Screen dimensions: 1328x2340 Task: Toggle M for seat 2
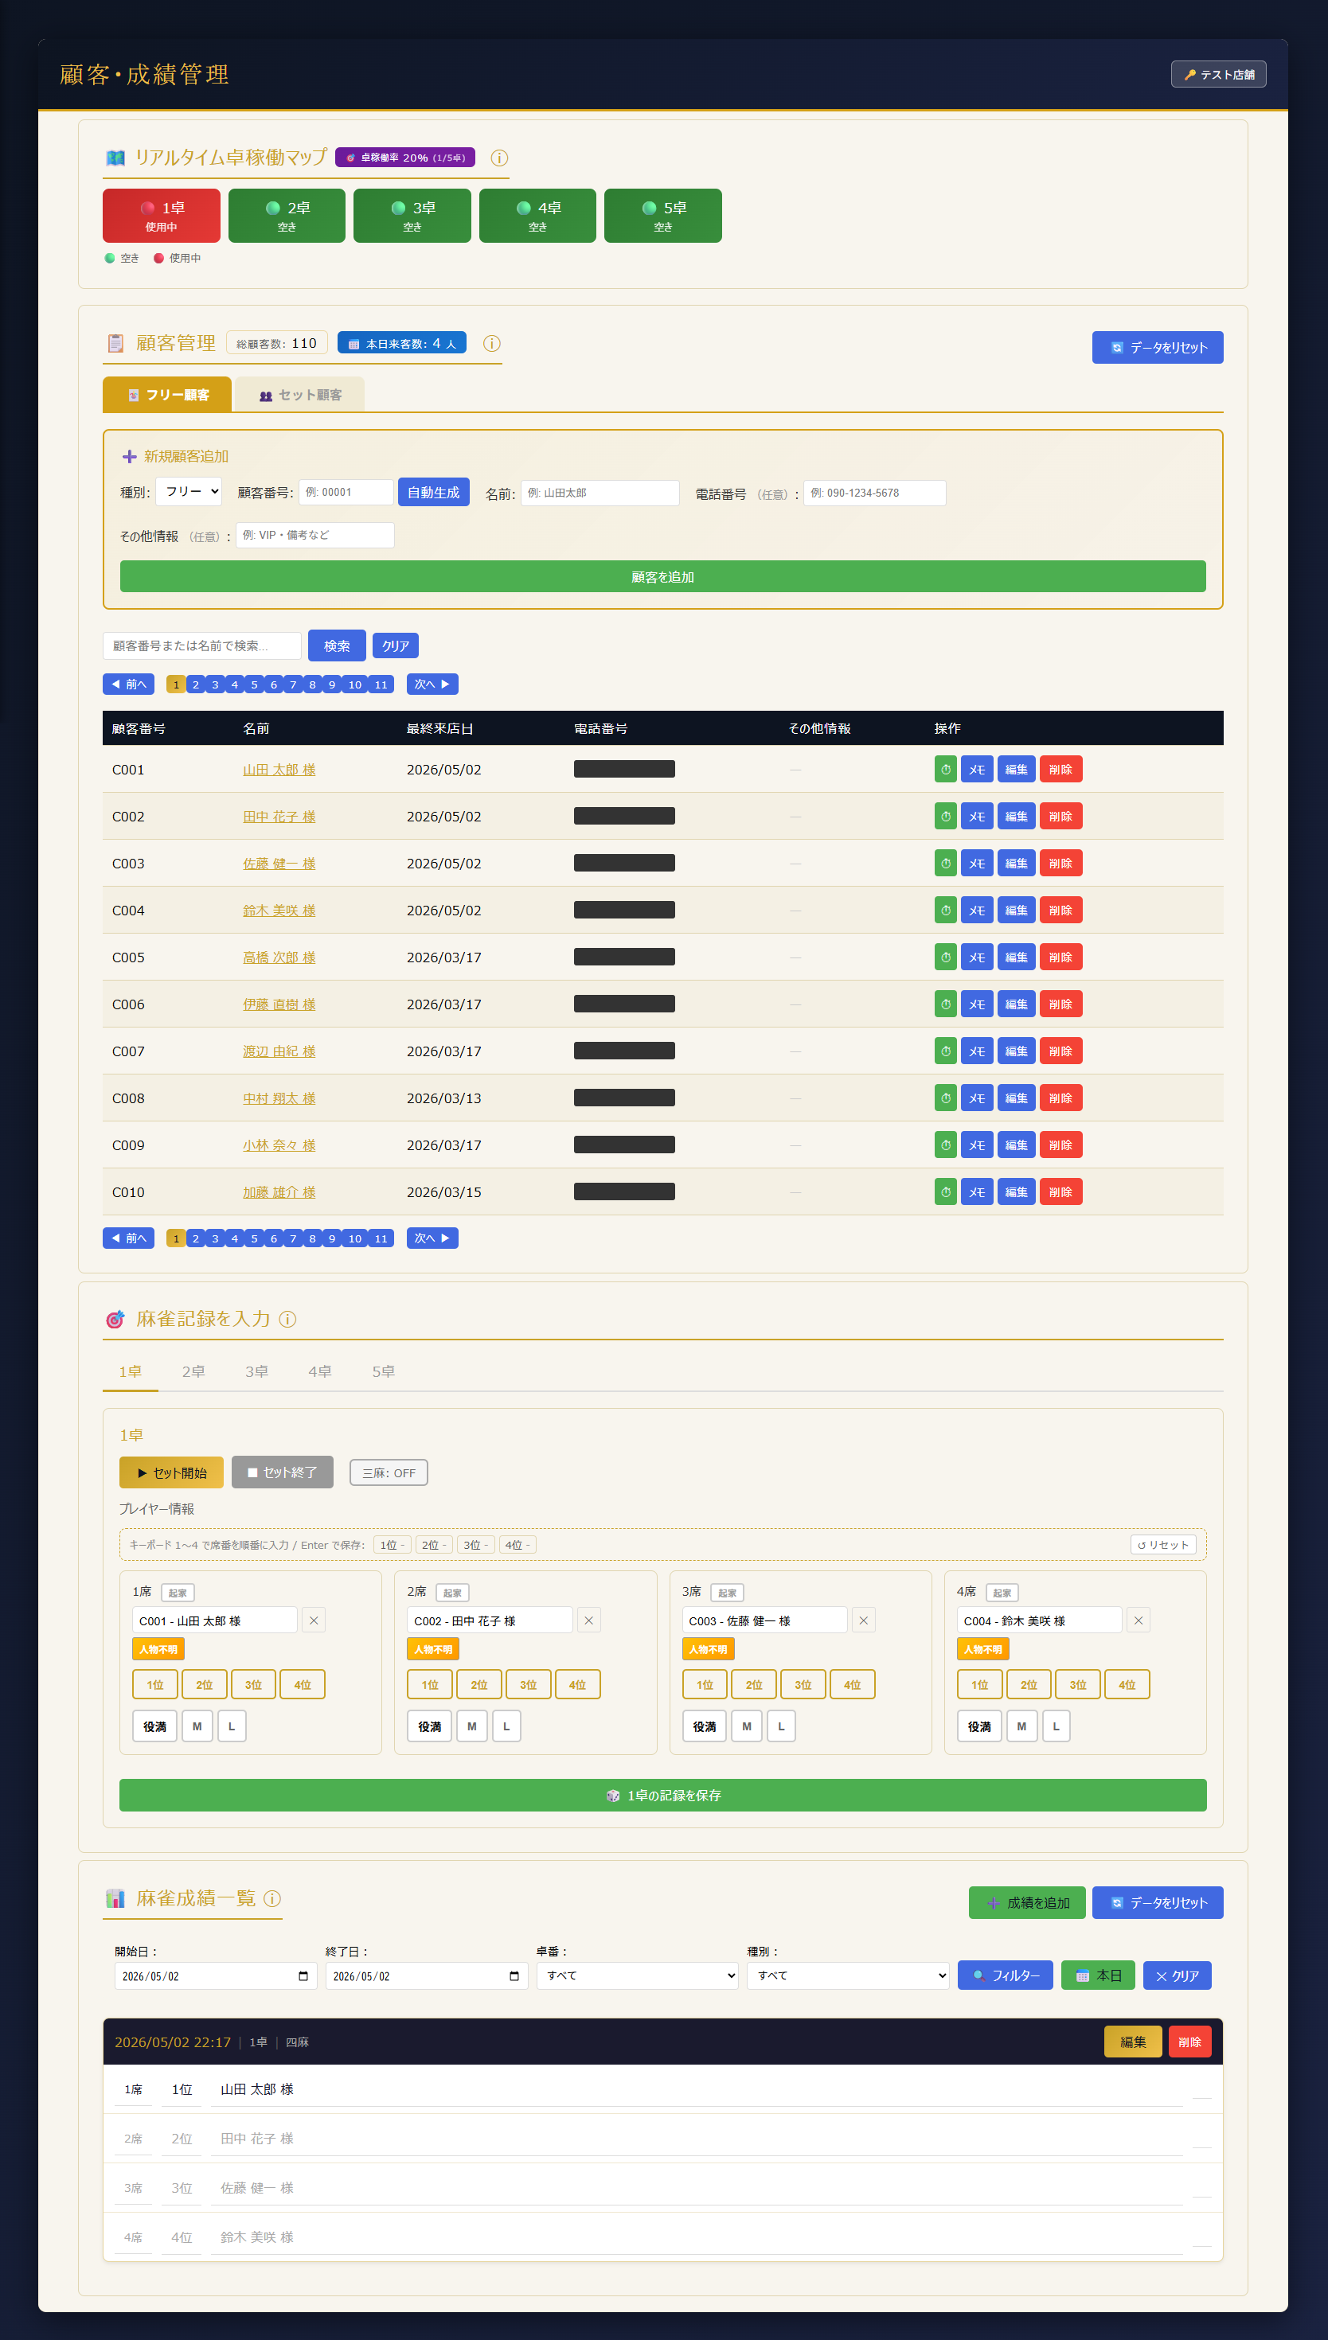click(471, 1726)
